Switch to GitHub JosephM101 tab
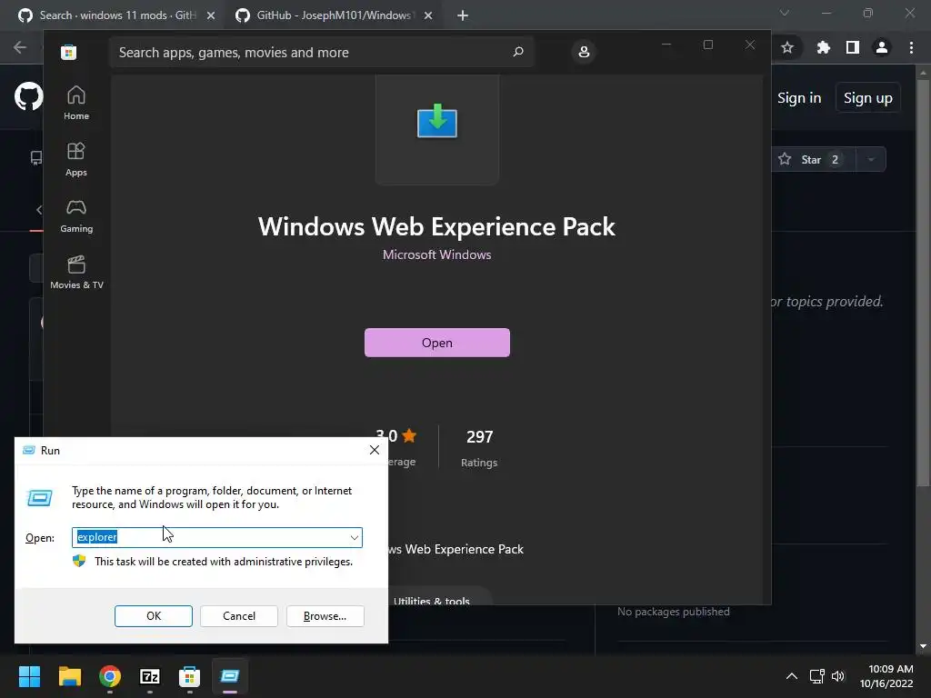 click(x=335, y=15)
